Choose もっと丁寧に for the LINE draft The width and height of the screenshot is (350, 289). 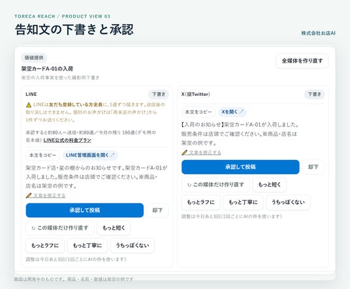tap(87, 245)
